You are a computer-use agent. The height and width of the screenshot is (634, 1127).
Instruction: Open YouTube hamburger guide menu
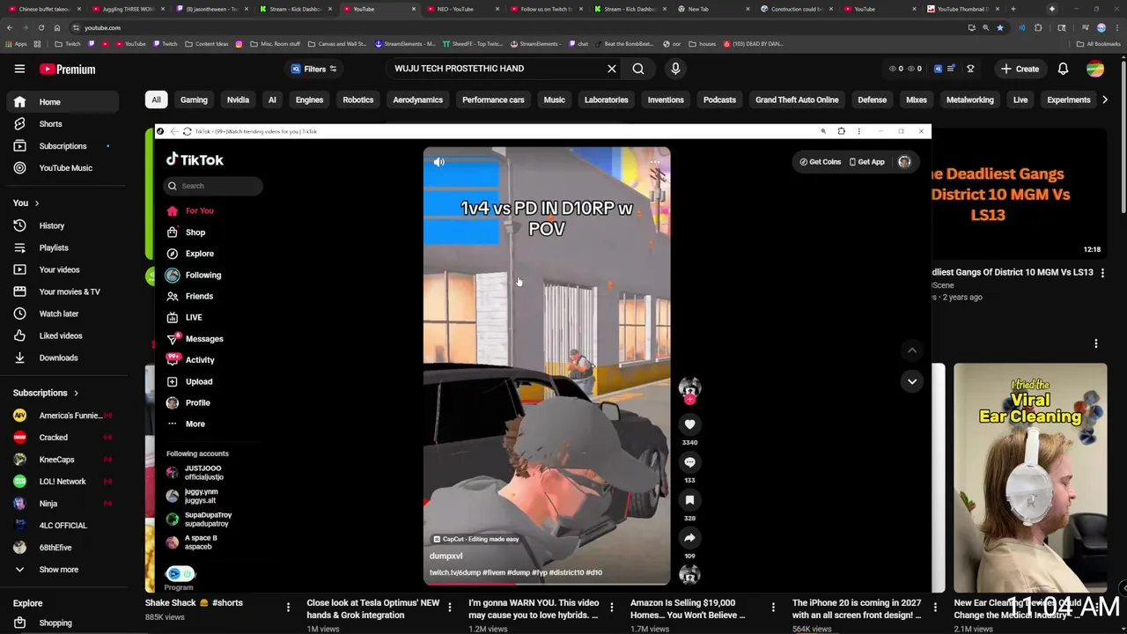[x=19, y=69]
